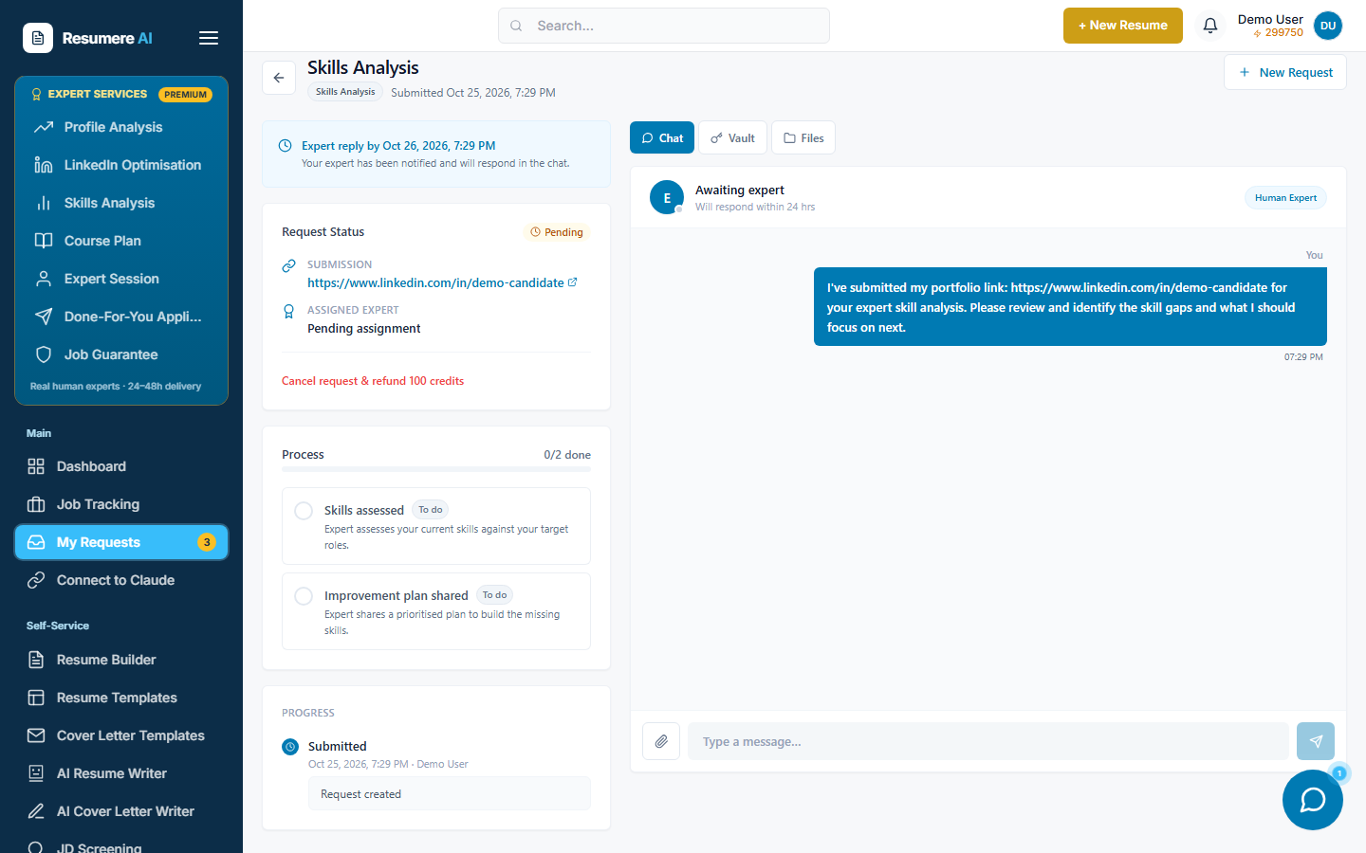
Task: Mark Skills assessed step circle
Action: (x=304, y=511)
